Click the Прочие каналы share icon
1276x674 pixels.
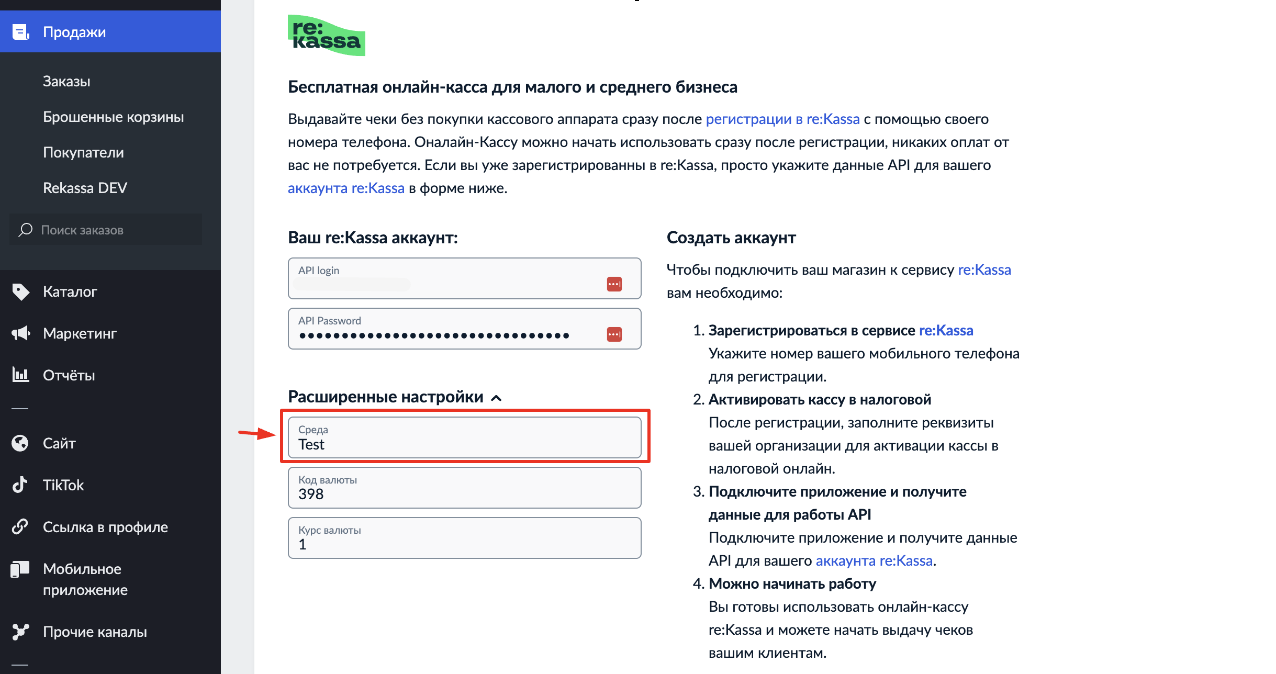point(20,632)
